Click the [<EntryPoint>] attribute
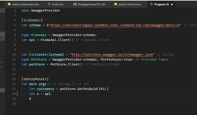 point(35,79)
